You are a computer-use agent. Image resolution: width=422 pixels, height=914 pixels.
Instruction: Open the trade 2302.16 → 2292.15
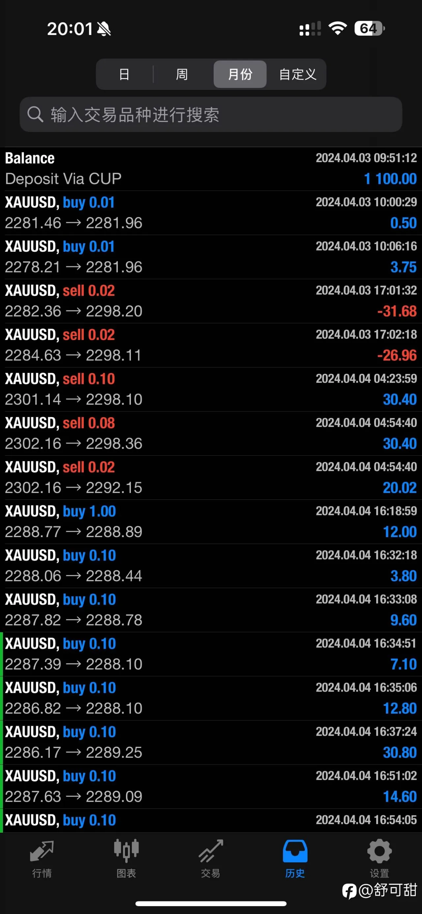click(211, 477)
